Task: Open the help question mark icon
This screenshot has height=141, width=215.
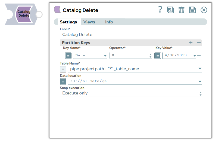Action: (160, 10)
